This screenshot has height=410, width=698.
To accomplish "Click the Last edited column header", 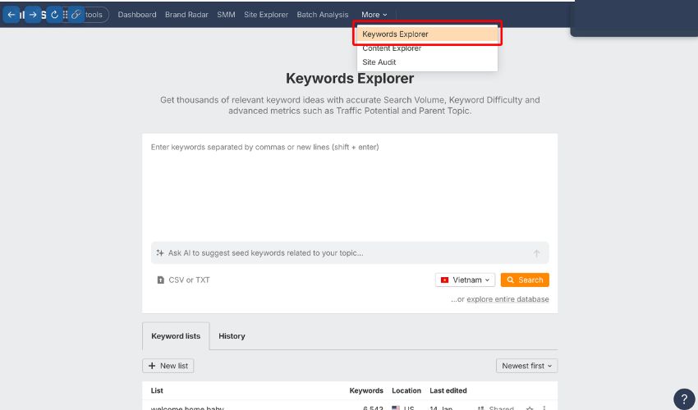I will pyautogui.click(x=448, y=390).
